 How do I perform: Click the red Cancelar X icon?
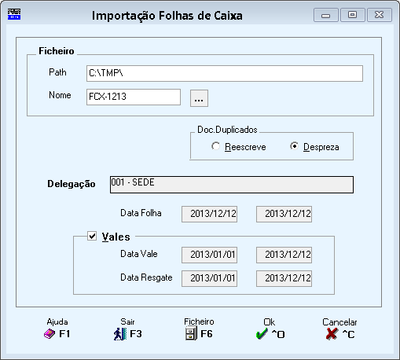(332, 334)
